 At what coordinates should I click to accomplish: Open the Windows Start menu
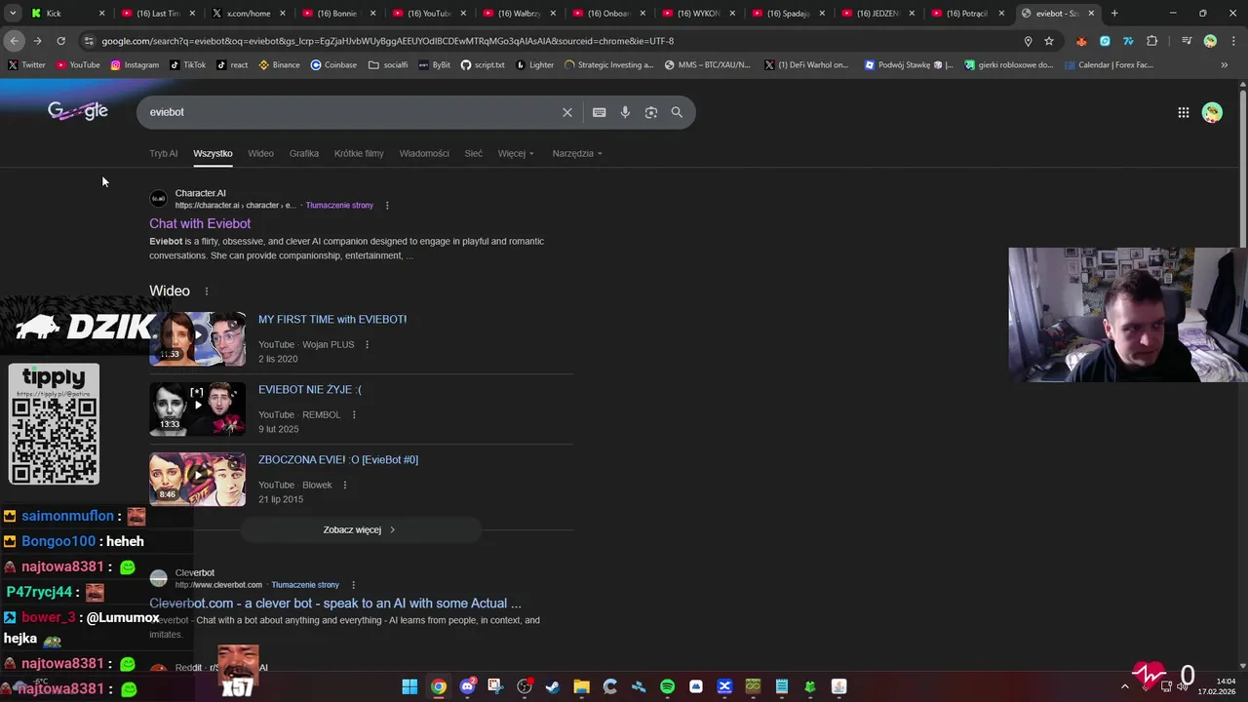pos(409,686)
